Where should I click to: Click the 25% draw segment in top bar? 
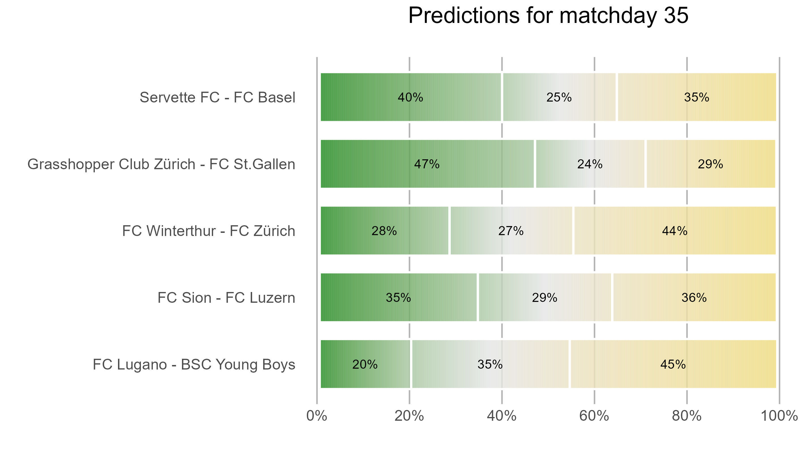(559, 97)
